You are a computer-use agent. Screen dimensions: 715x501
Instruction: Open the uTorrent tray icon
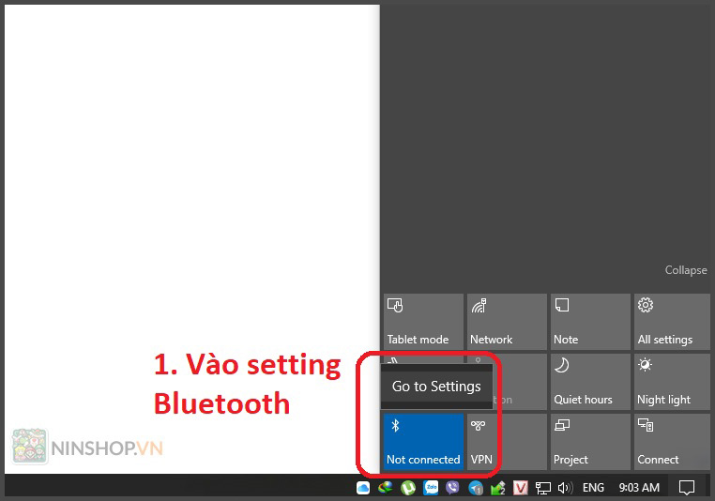pos(408,488)
